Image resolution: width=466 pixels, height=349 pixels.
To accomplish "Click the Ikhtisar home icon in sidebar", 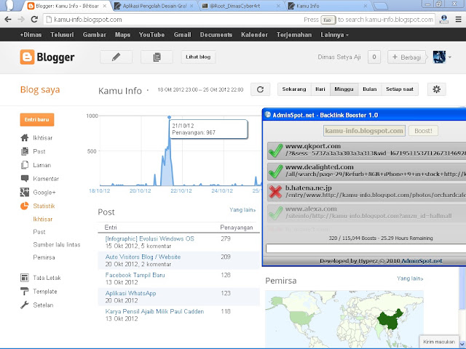I will point(25,137).
